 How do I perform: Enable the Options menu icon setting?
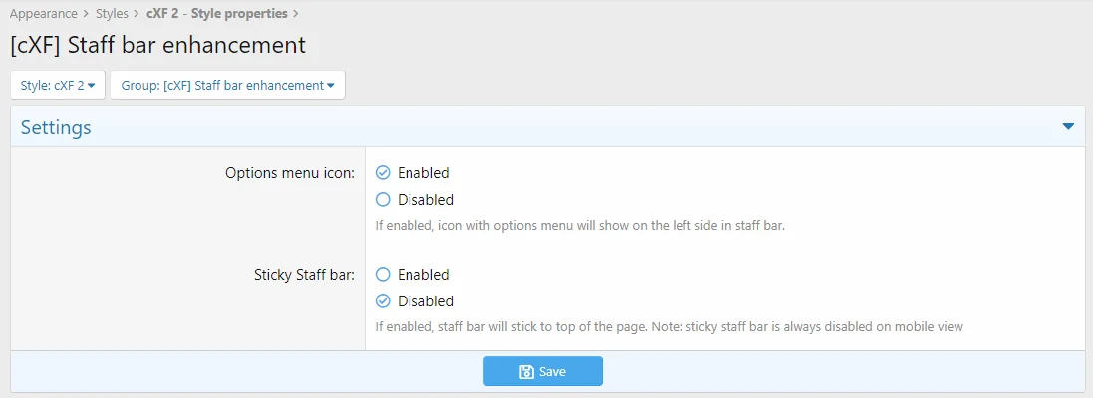click(x=383, y=173)
